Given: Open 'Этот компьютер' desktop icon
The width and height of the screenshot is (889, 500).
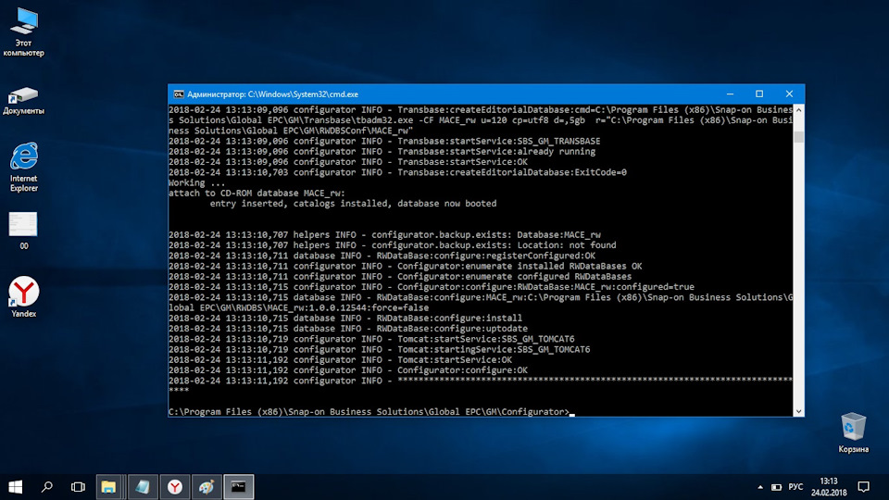Looking at the screenshot, I should pyautogui.click(x=24, y=31).
